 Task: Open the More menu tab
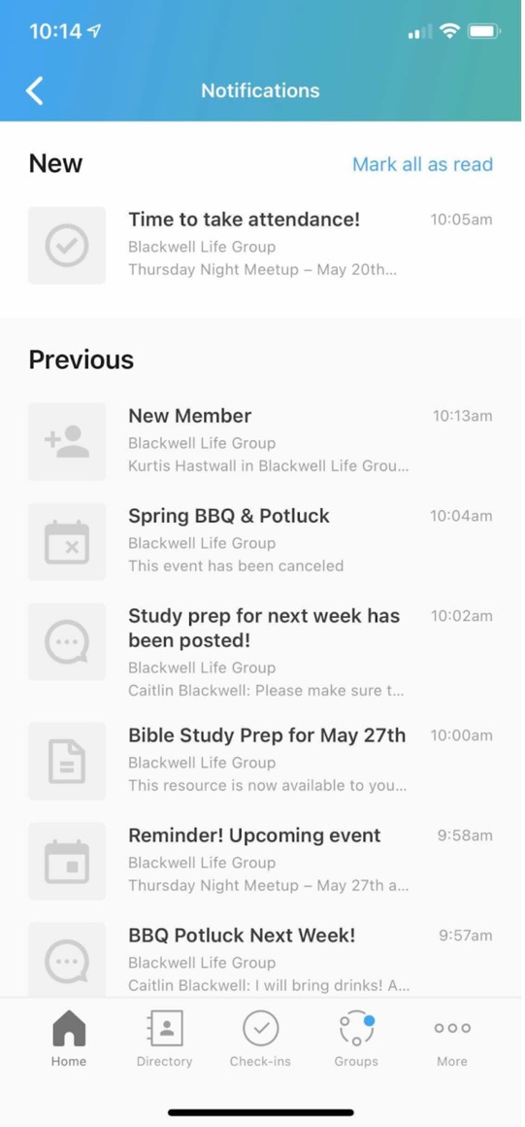coord(452,1039)
